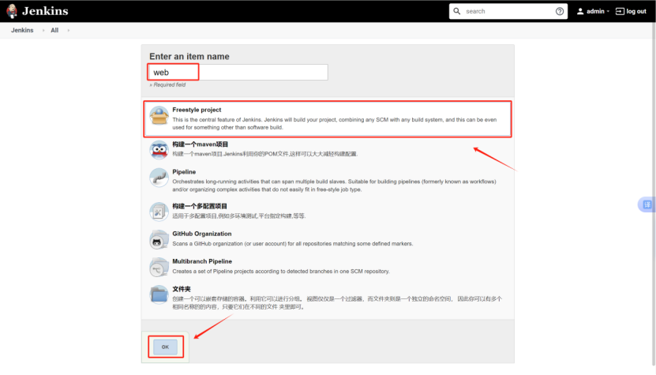
Task: Select the Pipeline pipe icon
Action: pyautogui.click(x=159, y=178)
